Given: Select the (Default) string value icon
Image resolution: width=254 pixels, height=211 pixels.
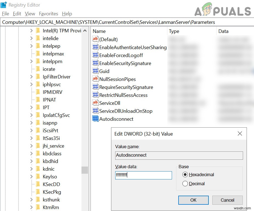Looking at the screenshot, I should tap(95, 39).
